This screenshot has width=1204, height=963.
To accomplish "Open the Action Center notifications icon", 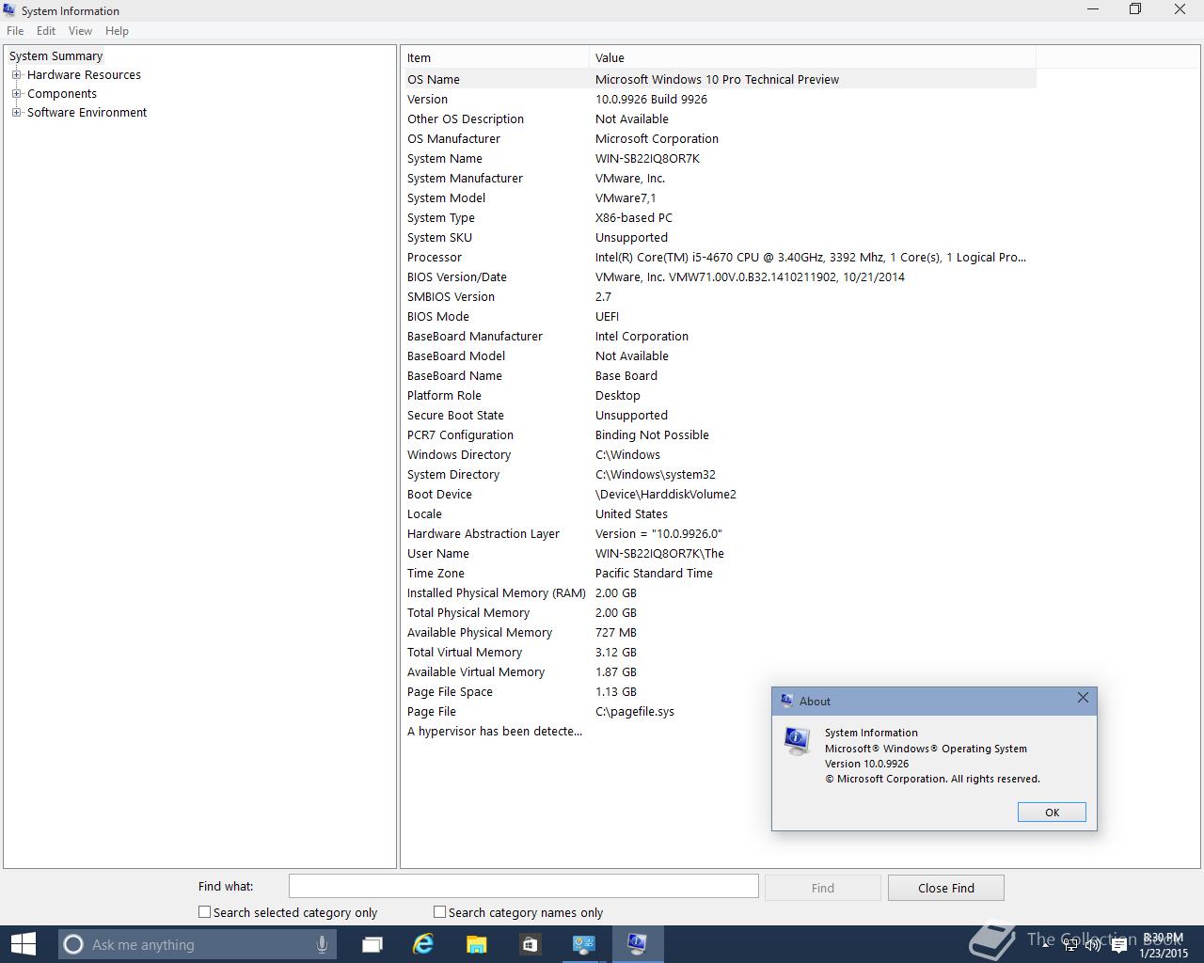I will click(x=1119, y=945).
